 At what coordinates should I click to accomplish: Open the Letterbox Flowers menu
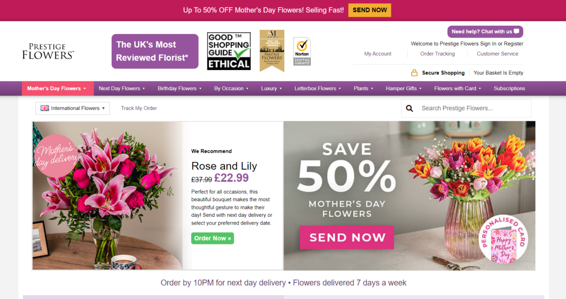[x=317, y=88]
